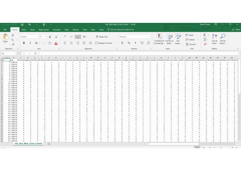Align text to the bottom of the cell
This screenshot has width=241, height=171.
(78, 37)
